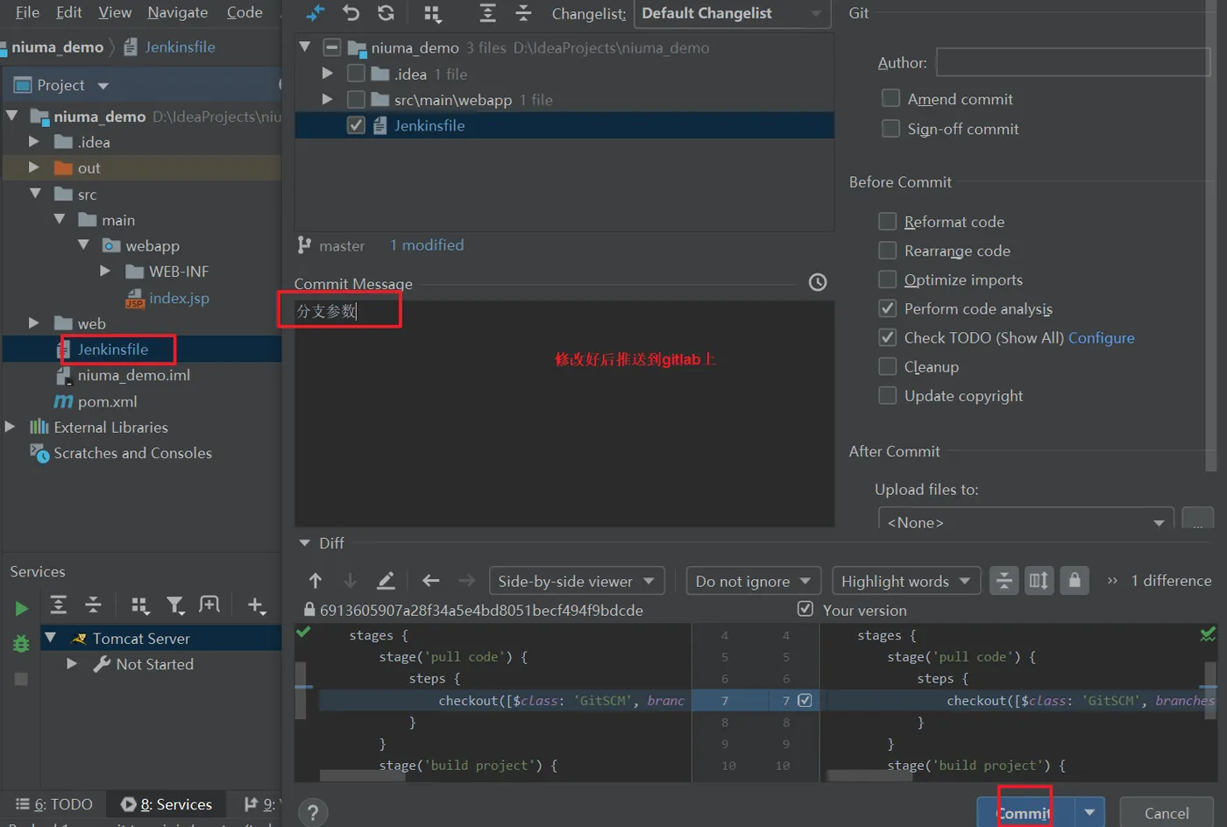Go to previous difference up arrow
This screenshot has height=827, width=1227.
(x=316, y=580)
